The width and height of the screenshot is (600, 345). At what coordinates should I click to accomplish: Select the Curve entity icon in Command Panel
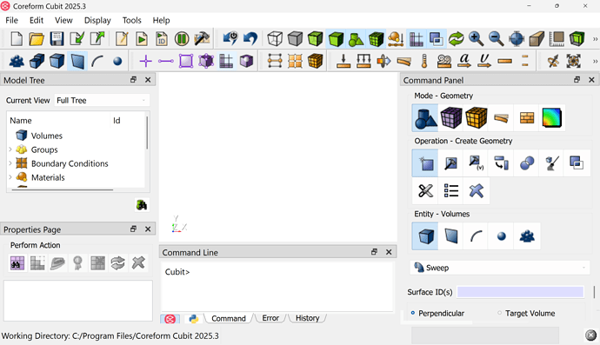pyautogui.click(x=476, y=236)
